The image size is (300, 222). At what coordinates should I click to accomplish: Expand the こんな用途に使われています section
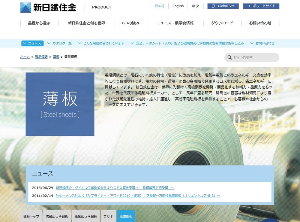coord(79,43)
